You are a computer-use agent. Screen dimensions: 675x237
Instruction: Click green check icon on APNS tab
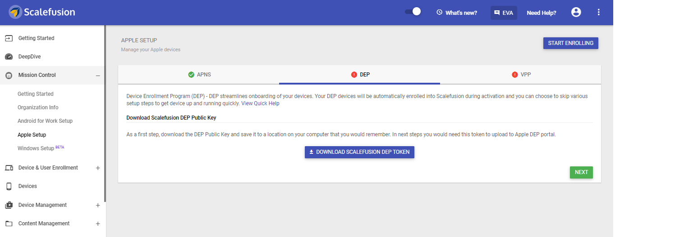tap(191, 75)
